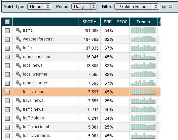Click the trend chart for 'traffic signs'
The image size is (178, 140).
(143, 118)
